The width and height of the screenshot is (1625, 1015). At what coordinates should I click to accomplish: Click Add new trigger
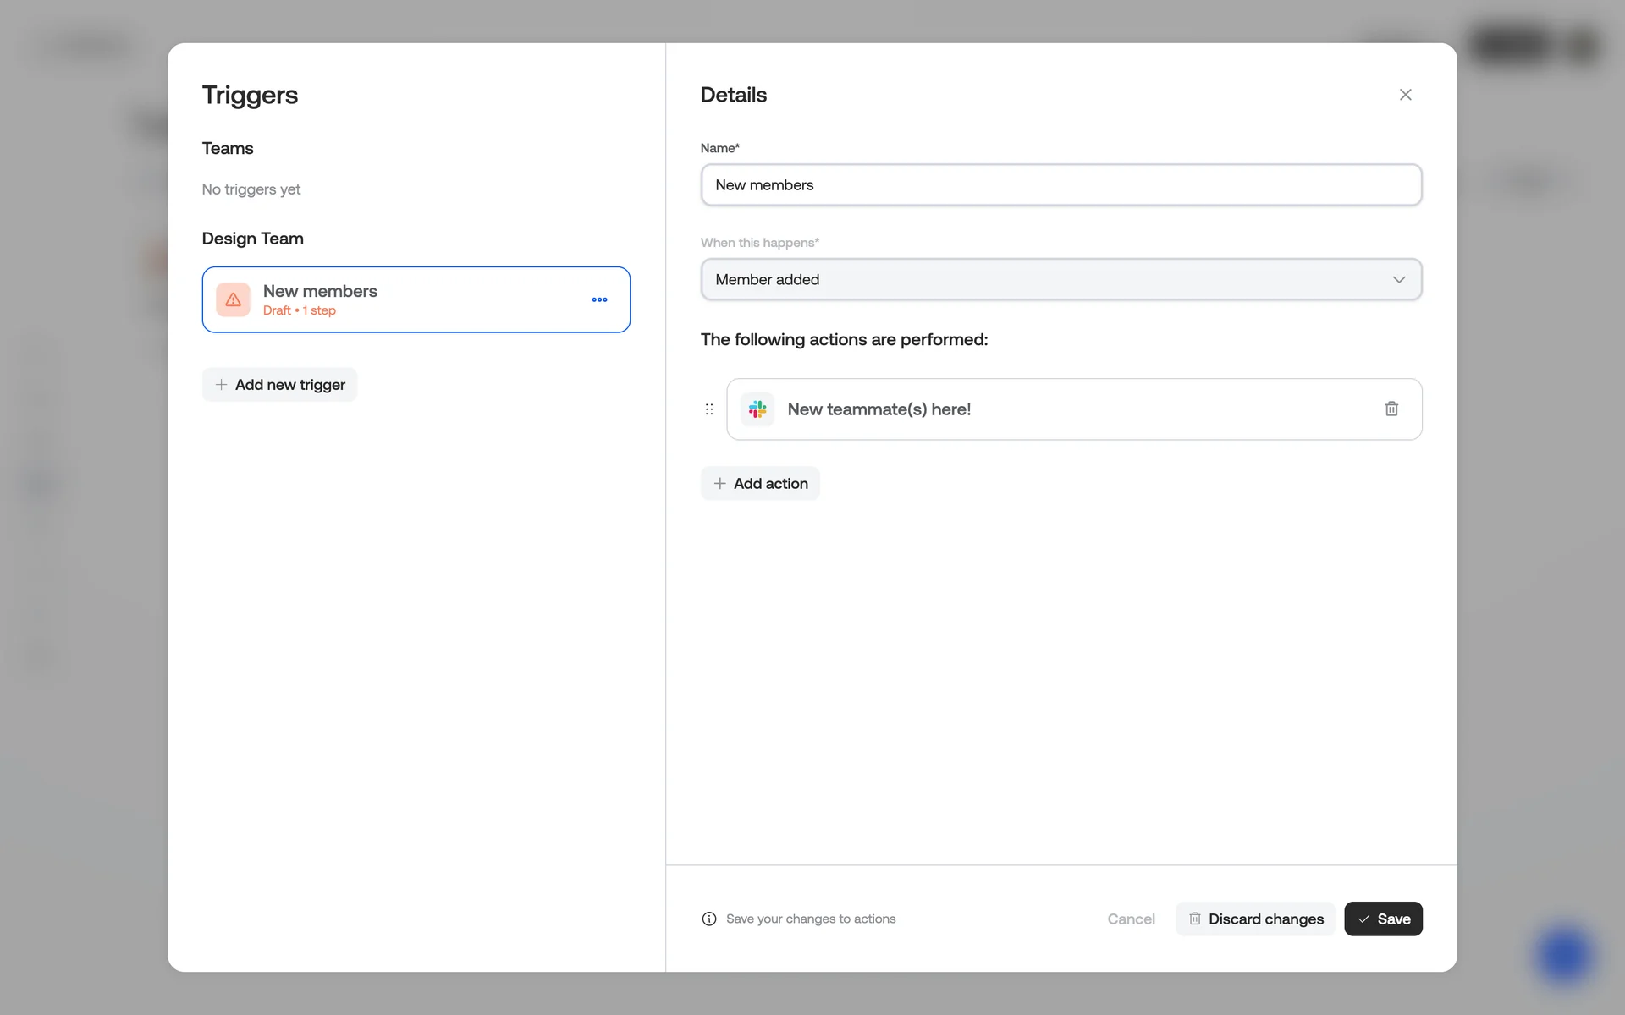point(279,385)
